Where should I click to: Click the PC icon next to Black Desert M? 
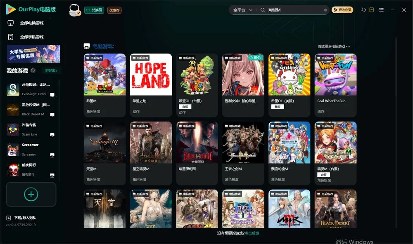click(52, 115)
